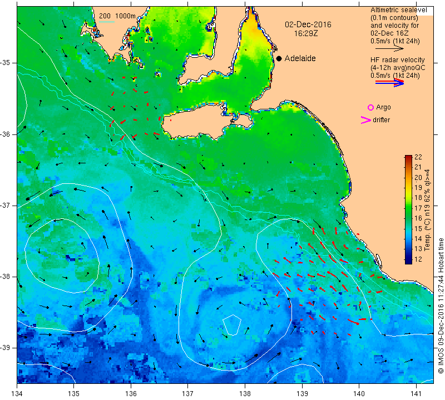Viewport: 445px width, 400px height.
Task: Click the green 17 degree colorbar band
Action: click(408, 208)
